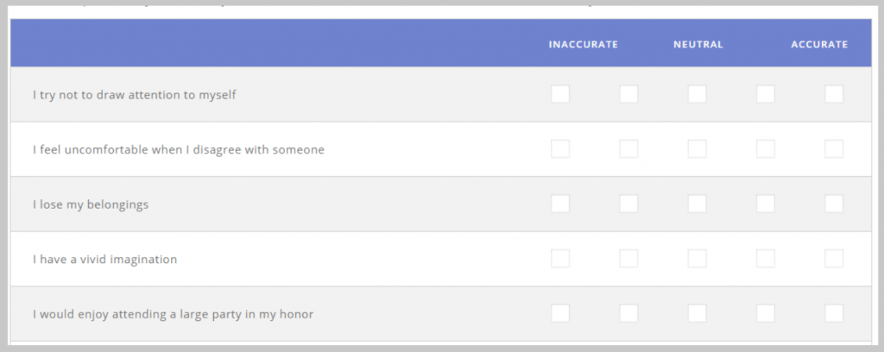Mark "I have a vivid imagination" as fully inaccurate
884x352 pixels.
559,259
